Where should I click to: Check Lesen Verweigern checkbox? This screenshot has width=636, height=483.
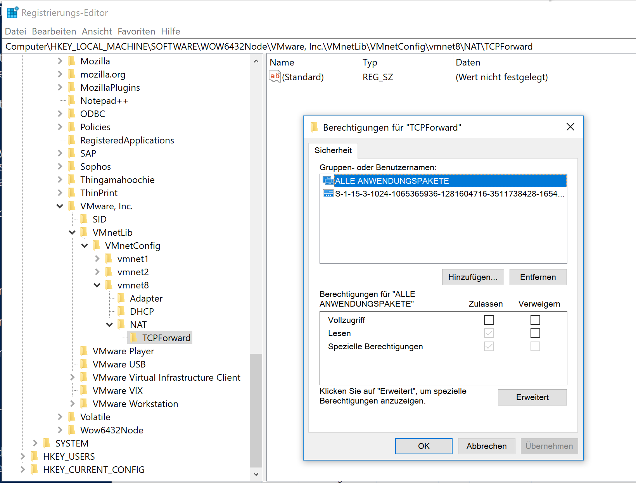[x=535, y=333]
